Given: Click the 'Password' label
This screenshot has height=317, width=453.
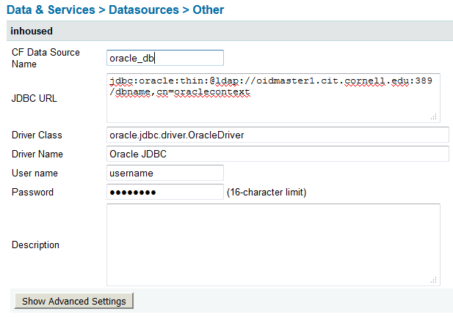Looking at the screenshot, I should tap(32, 192).
